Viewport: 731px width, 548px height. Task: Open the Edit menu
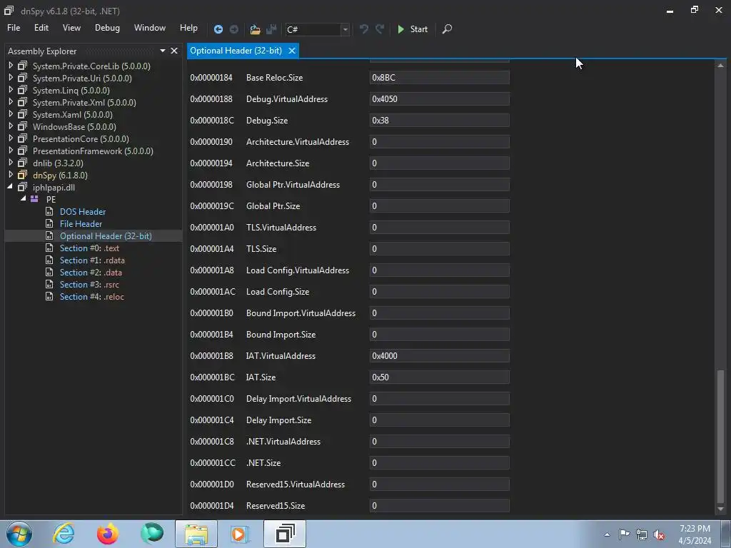click(x=41, y=28)
